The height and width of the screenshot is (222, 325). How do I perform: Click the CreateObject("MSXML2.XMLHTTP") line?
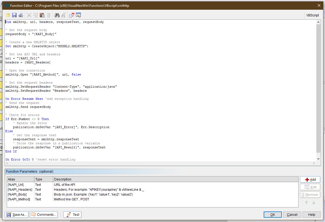[x=47, y=46]
